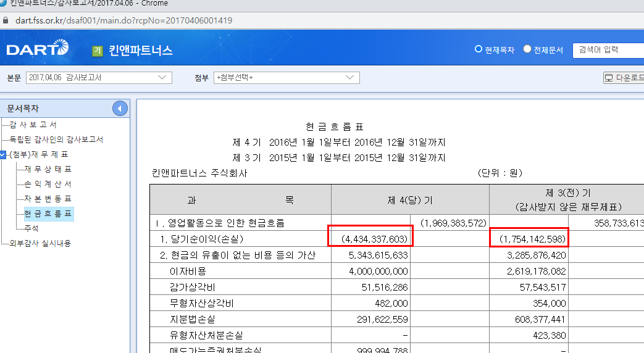Click the 킨앤파트너스 주식회사 text
Image resolution: width=644 pixels, height=353 pixels.
point(199,173)
